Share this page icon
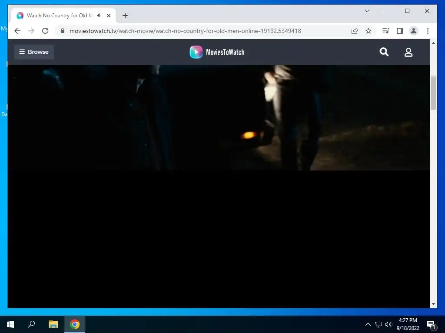Screen dimensions: 445x333 click(x=355, y=31)
